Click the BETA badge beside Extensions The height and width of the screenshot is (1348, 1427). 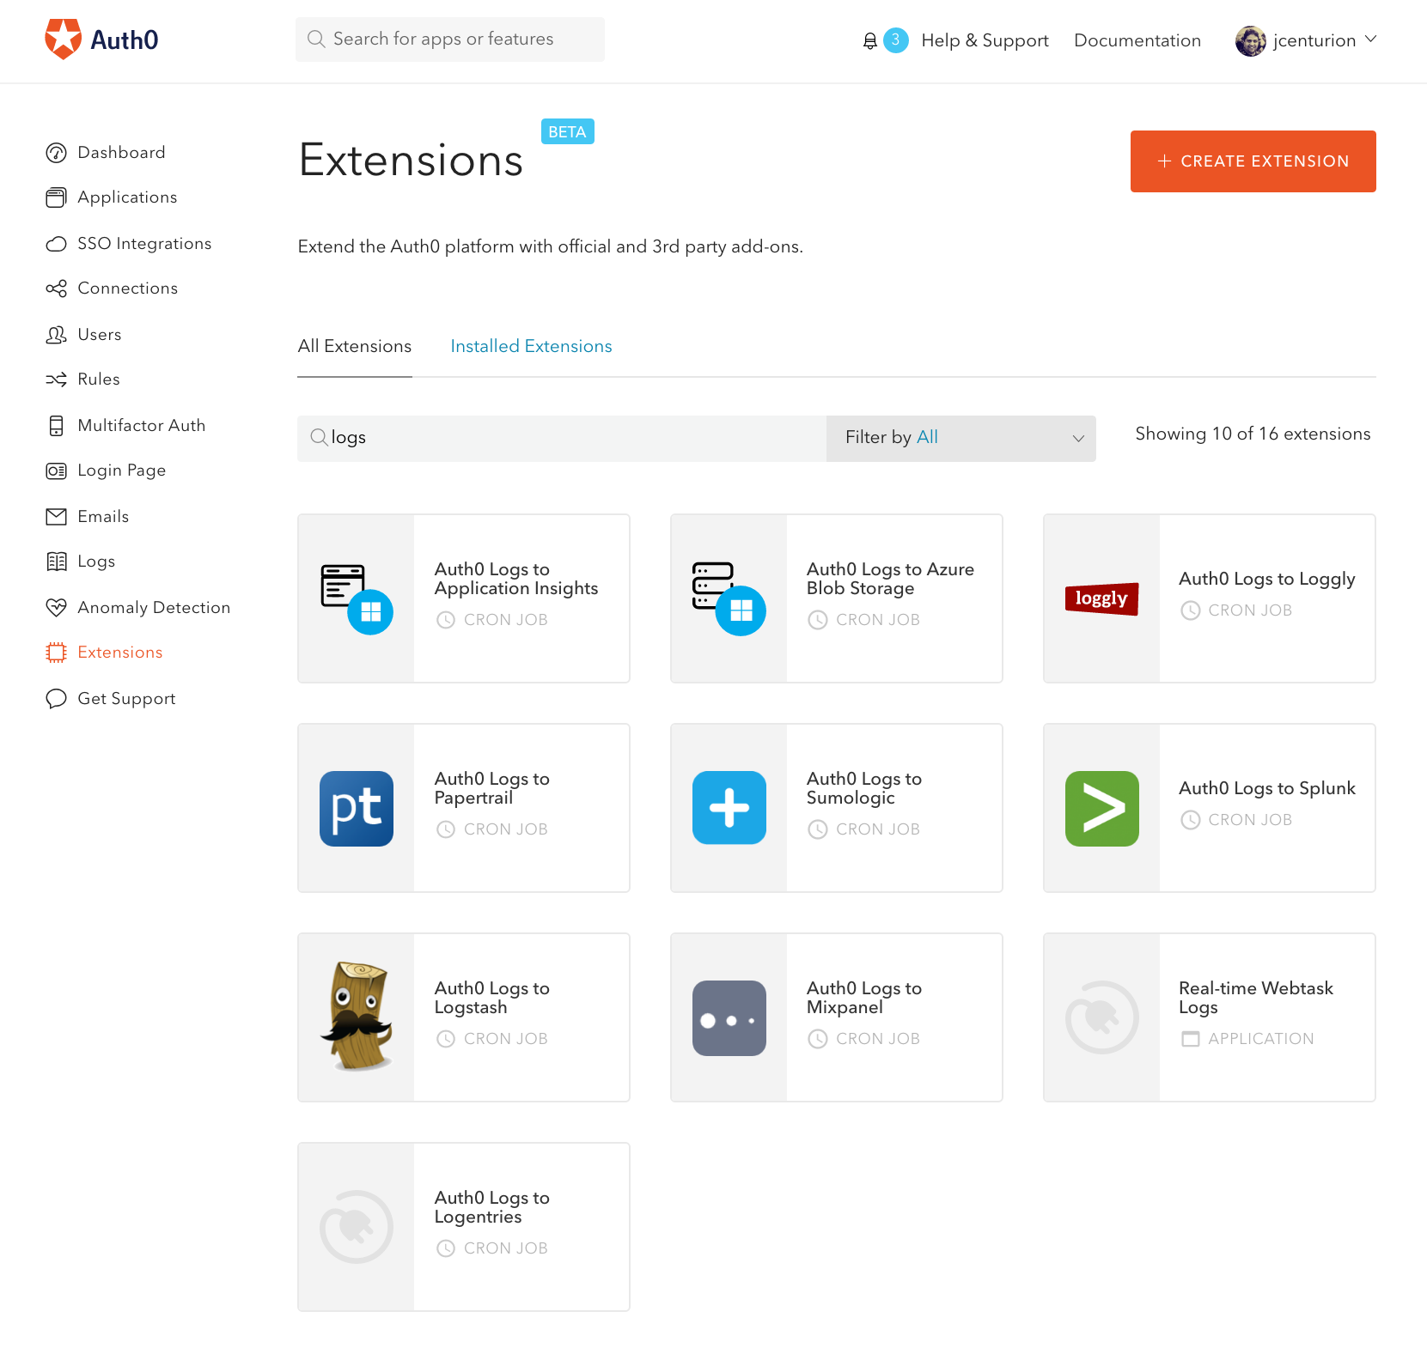click(x=567, y=131)
